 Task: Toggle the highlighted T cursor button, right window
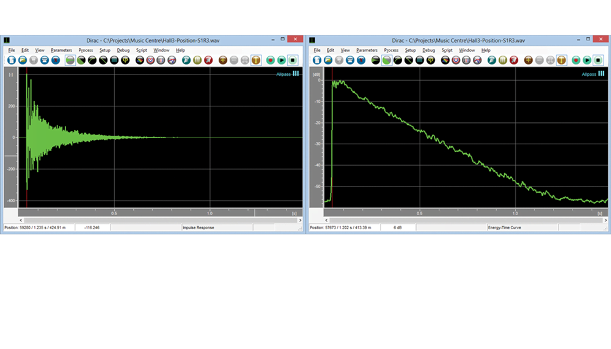562,61
